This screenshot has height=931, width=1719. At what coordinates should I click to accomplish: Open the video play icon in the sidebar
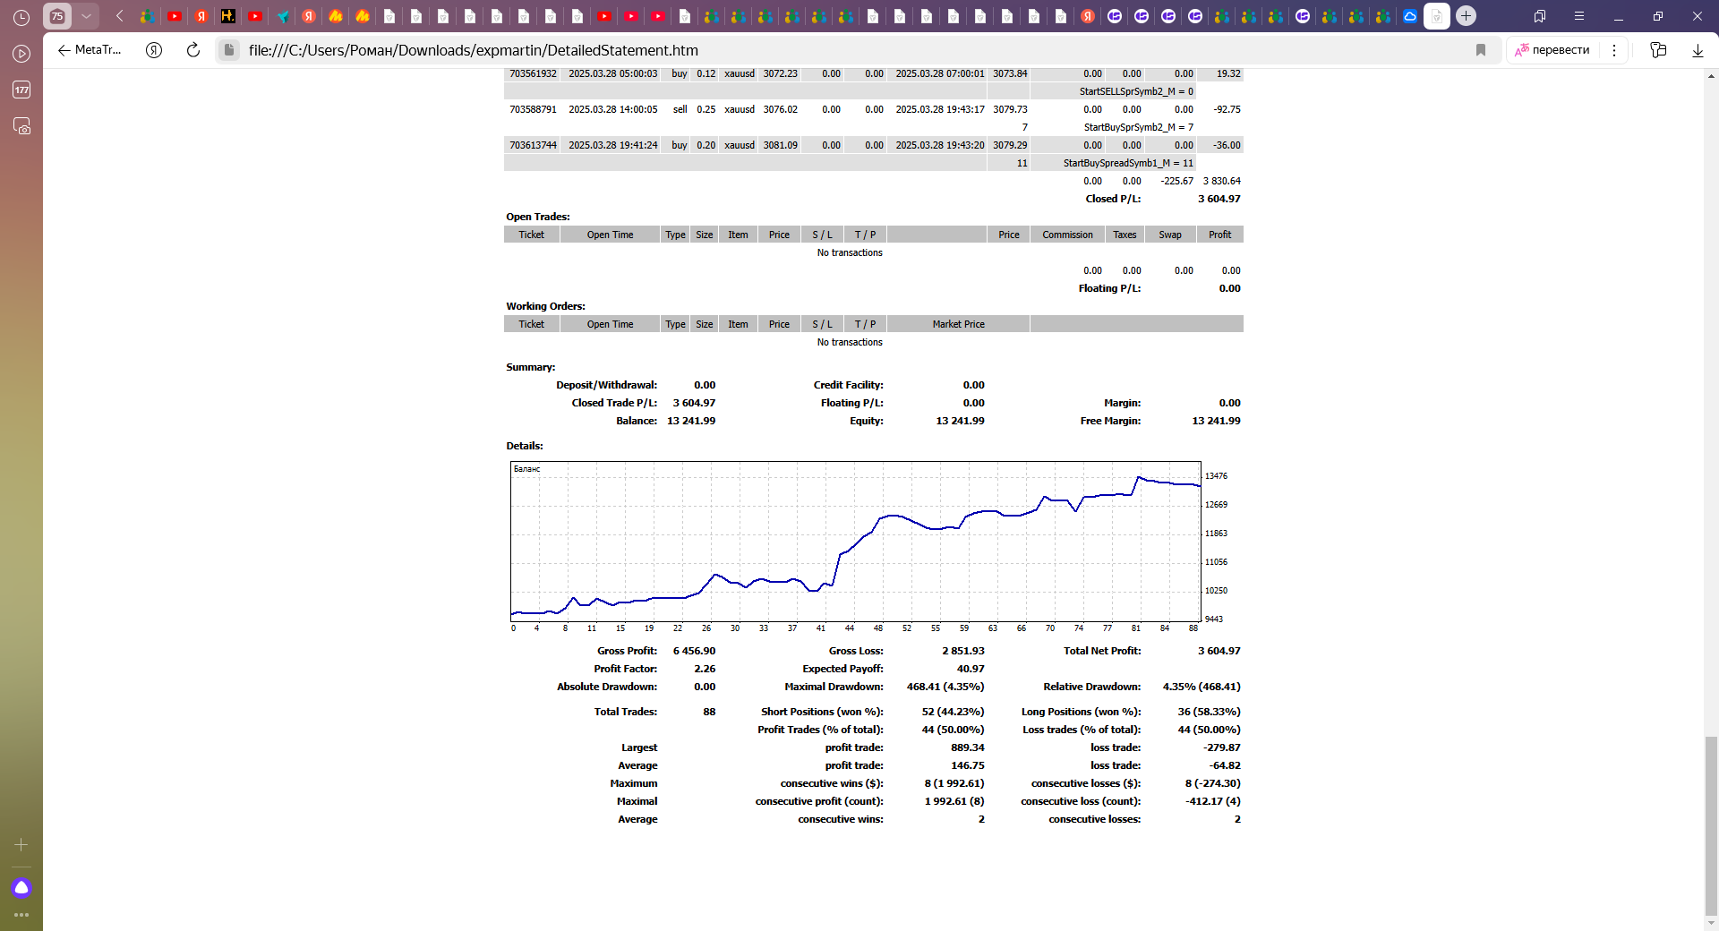click(21, 54)
